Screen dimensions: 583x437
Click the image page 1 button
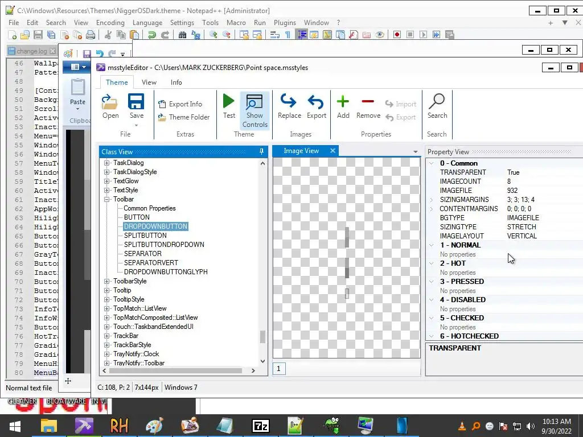coord(279,369)
